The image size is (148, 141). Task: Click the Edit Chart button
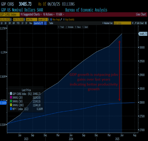pyautogui.click(x=139, y=23)
